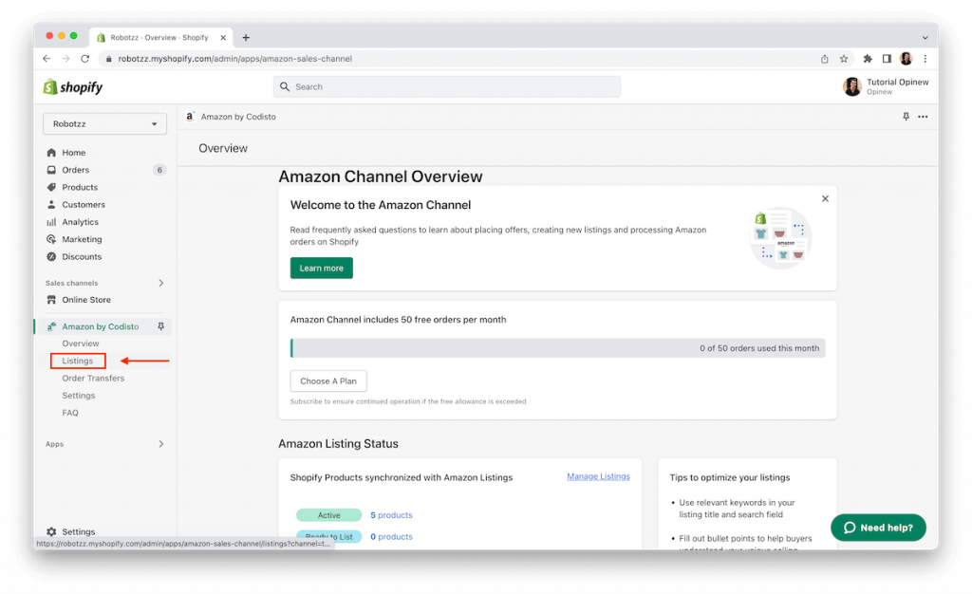Open Order Transfers submenu item
The image size is (972, 594).
point(93,378)
